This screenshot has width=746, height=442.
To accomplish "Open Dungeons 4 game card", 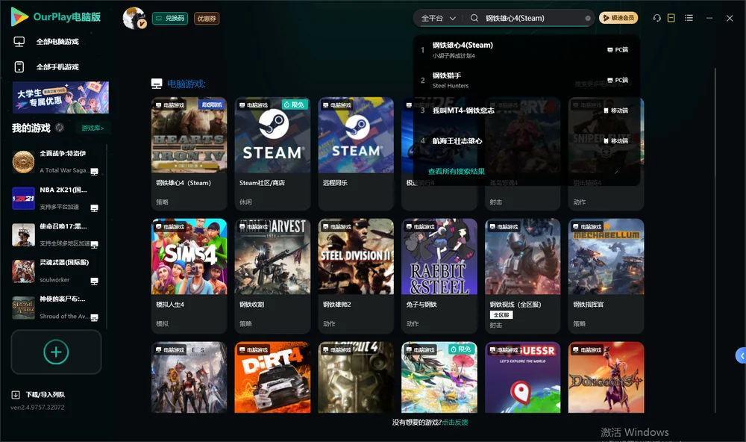I will click(x=606, y=377).
